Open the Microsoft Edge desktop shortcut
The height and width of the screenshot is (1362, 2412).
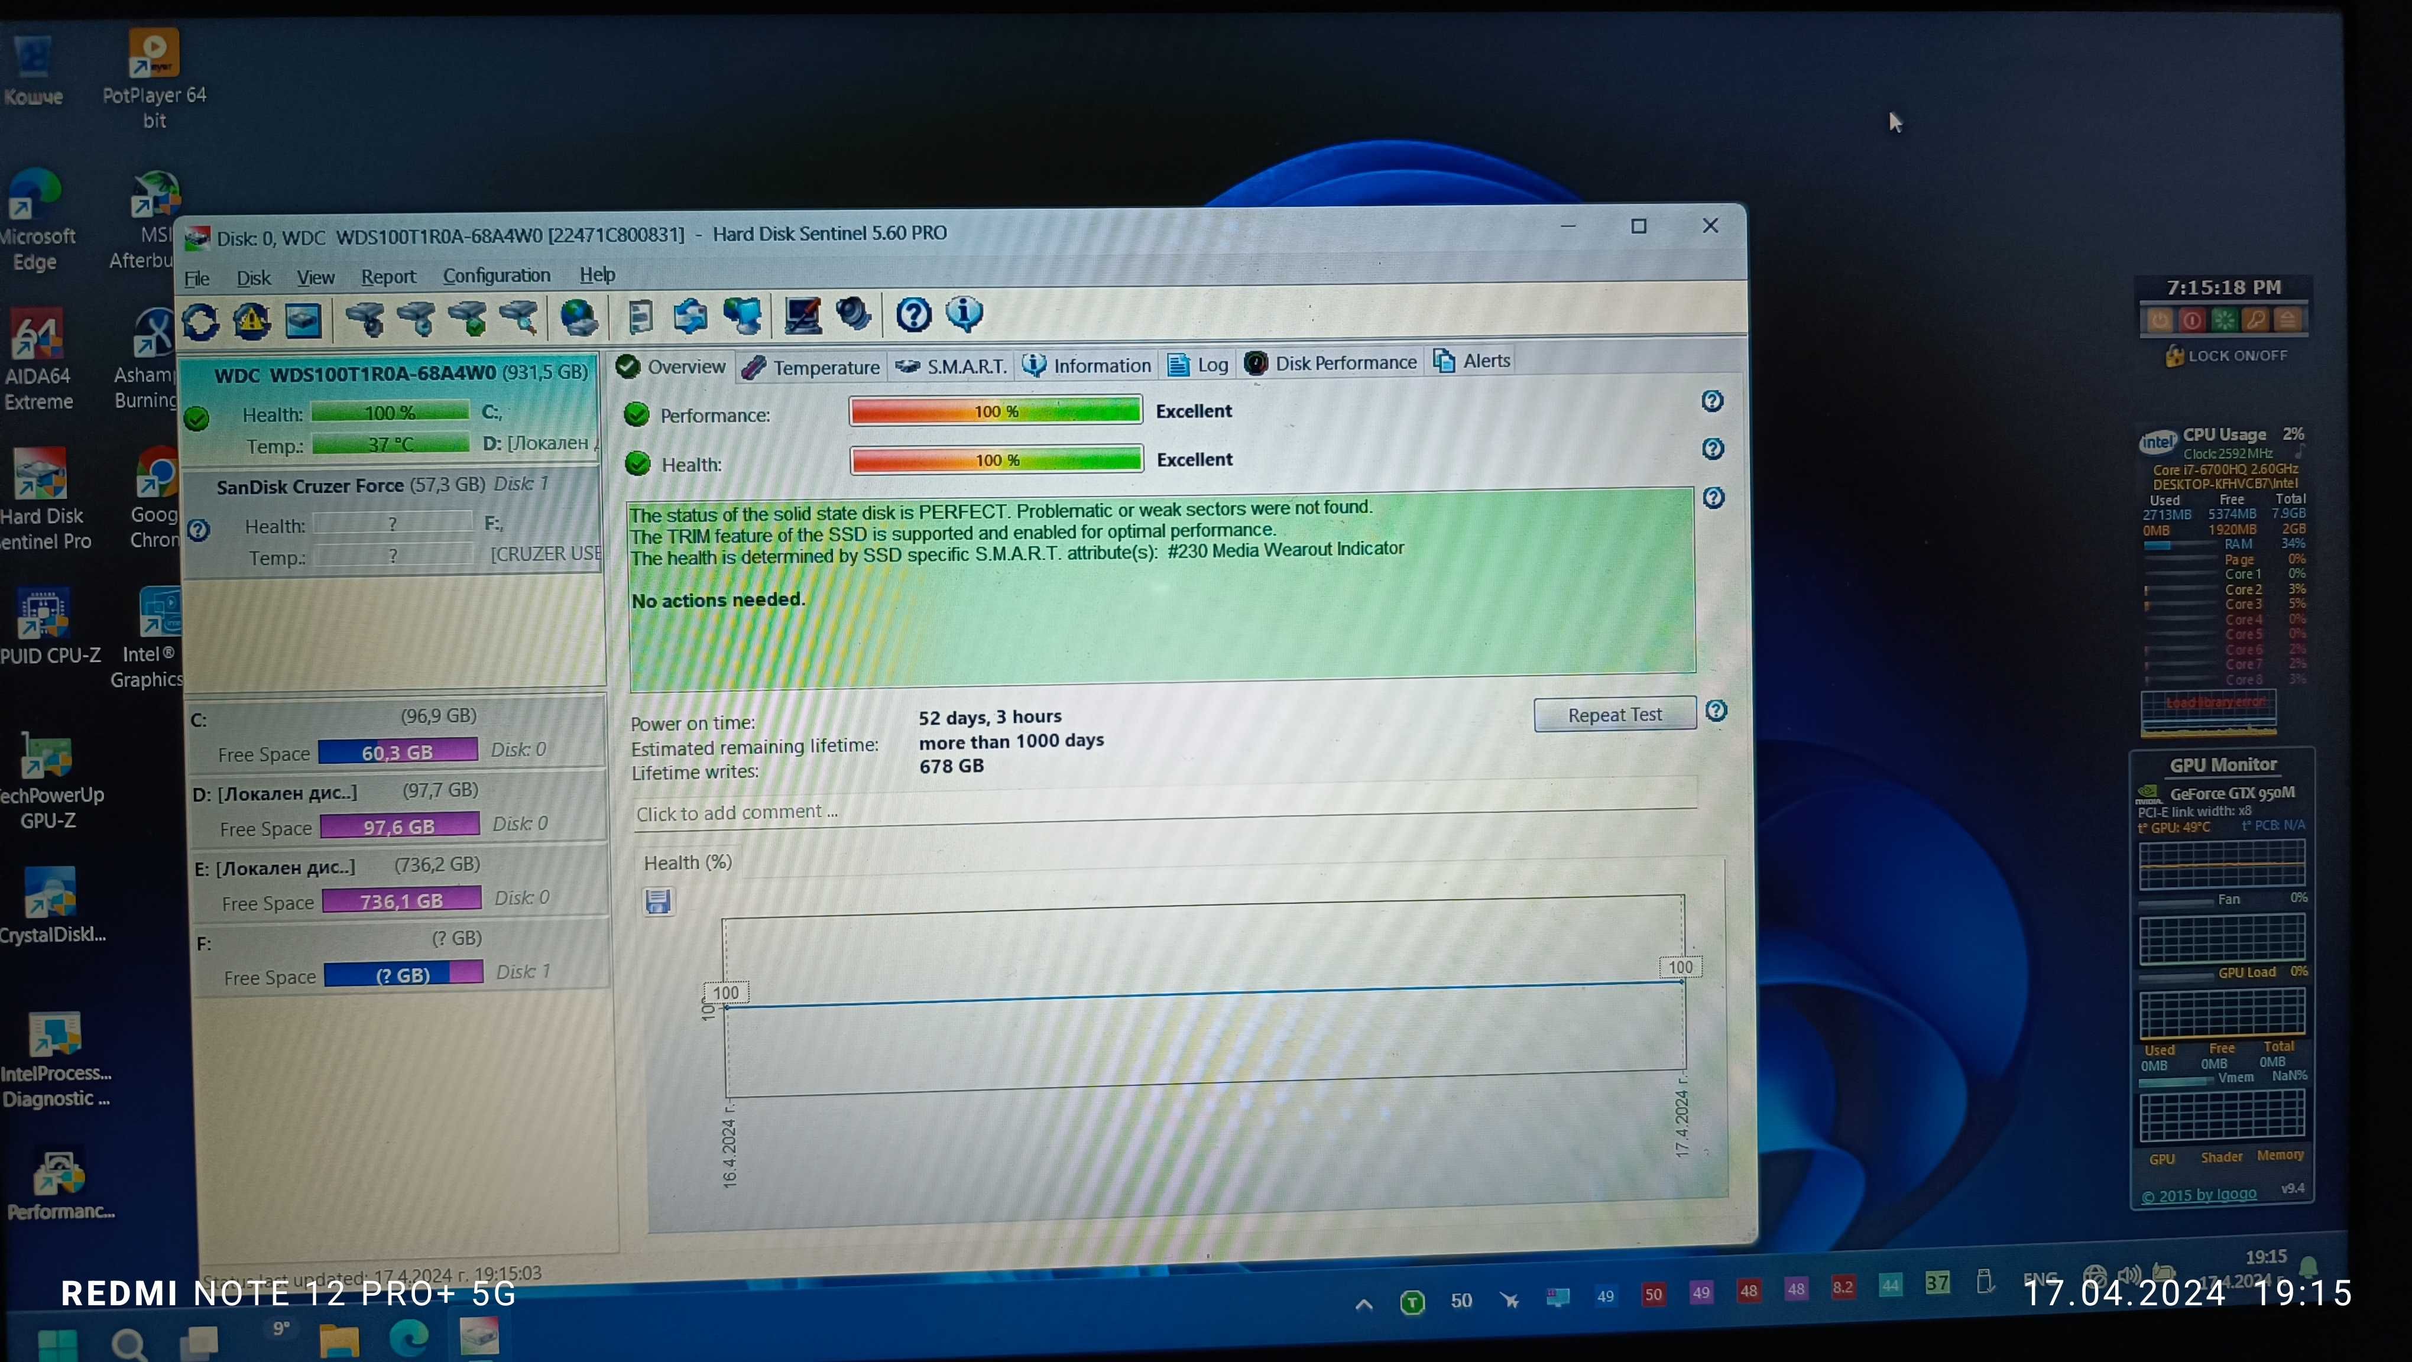(x=35, y=221)
